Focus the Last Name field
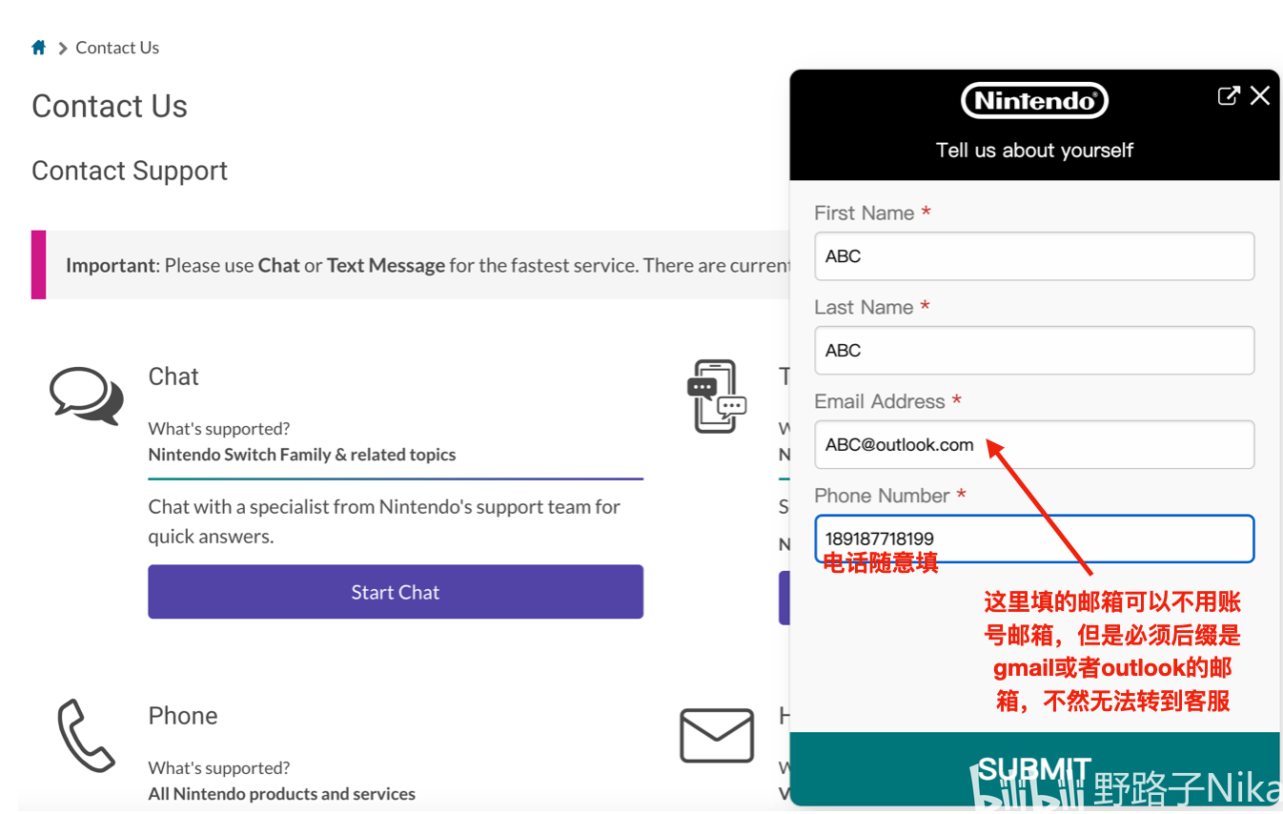Screen dimensions: 1283x814 [1034, 351]
